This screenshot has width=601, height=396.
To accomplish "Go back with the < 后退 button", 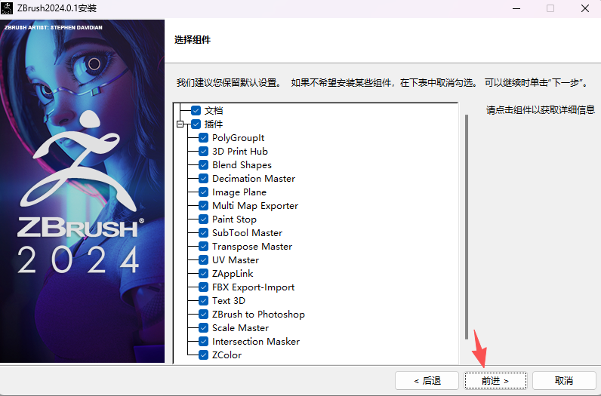I will pos(427,381).
